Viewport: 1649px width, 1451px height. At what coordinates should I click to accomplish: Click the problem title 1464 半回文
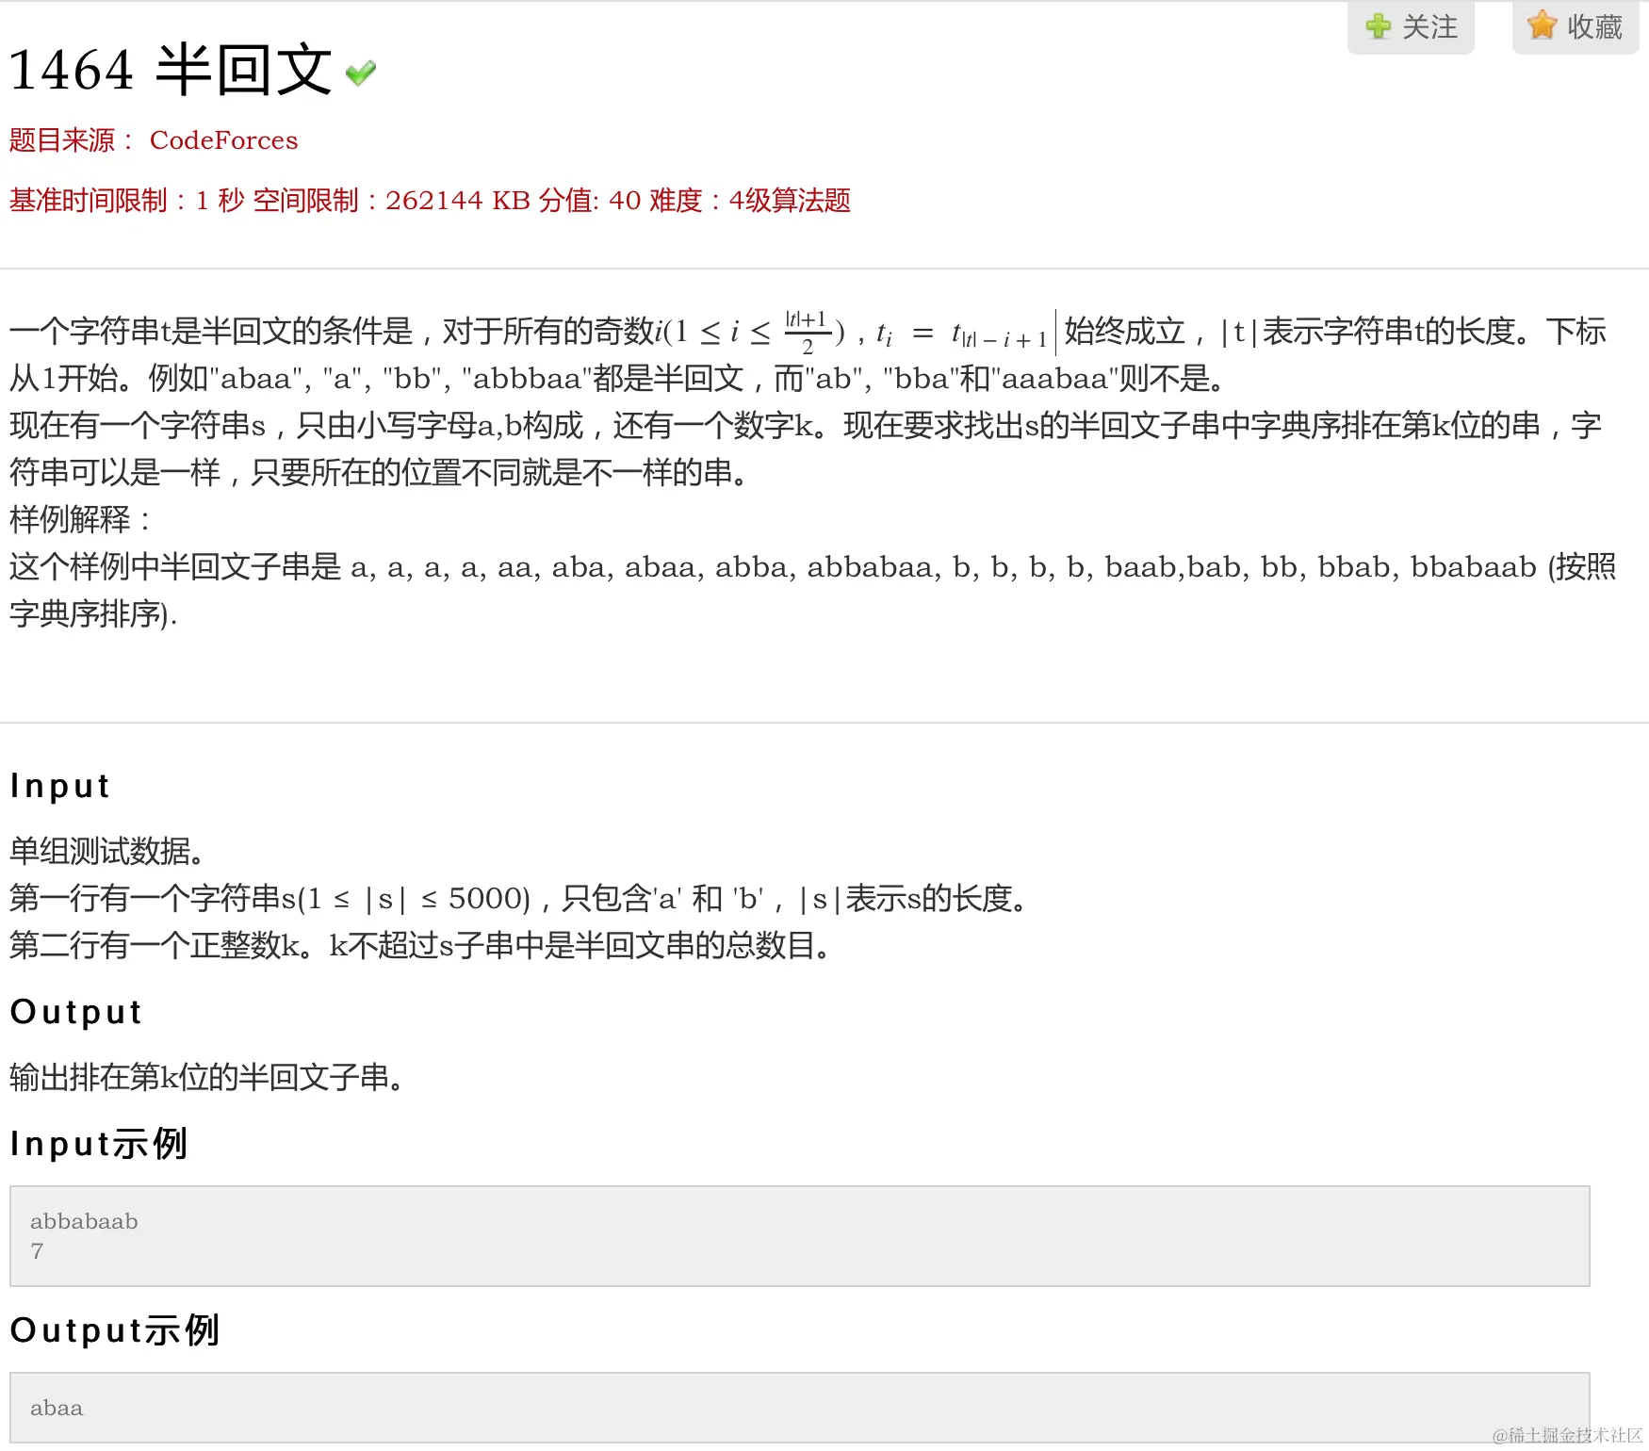tap(171, 71)
